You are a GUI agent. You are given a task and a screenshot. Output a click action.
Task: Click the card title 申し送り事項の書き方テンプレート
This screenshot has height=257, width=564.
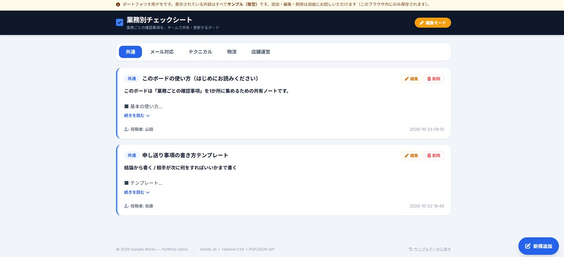[185, 155]
